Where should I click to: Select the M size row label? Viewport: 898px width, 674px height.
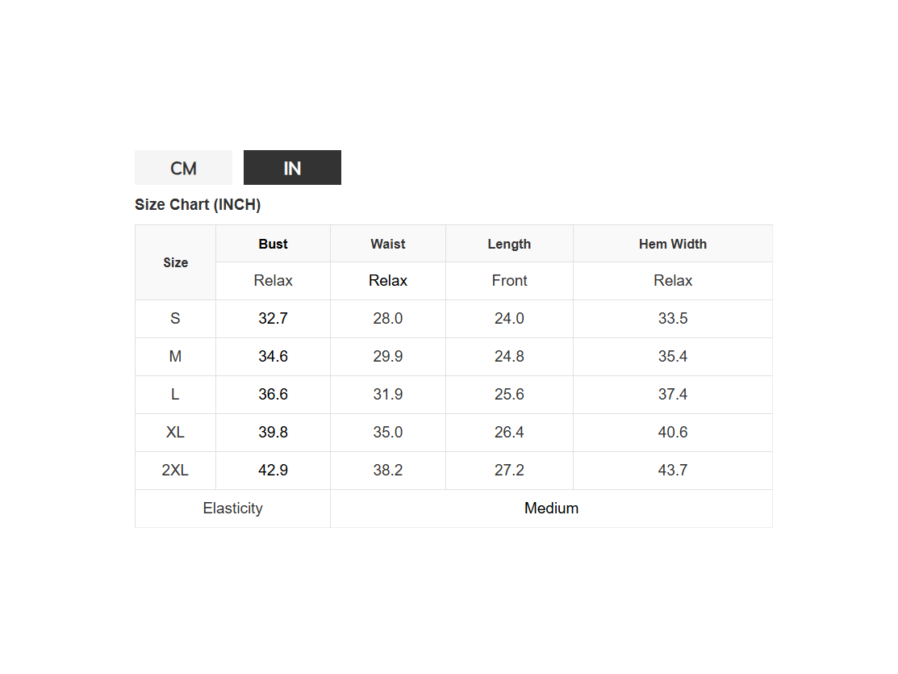175,357
